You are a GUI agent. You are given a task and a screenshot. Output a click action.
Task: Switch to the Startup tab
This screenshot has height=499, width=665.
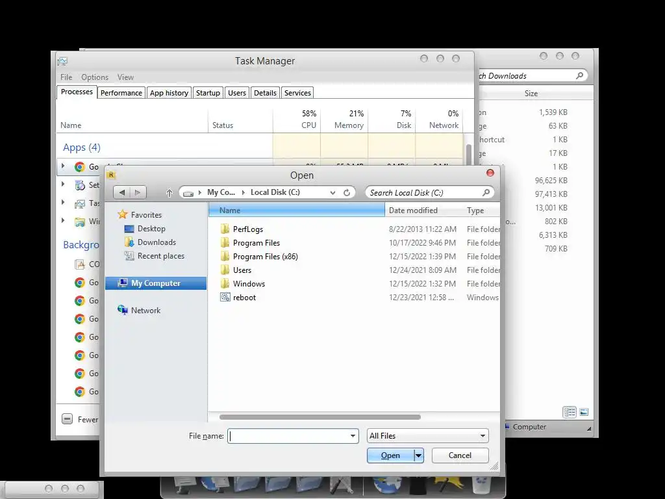(x=208, y=93)
